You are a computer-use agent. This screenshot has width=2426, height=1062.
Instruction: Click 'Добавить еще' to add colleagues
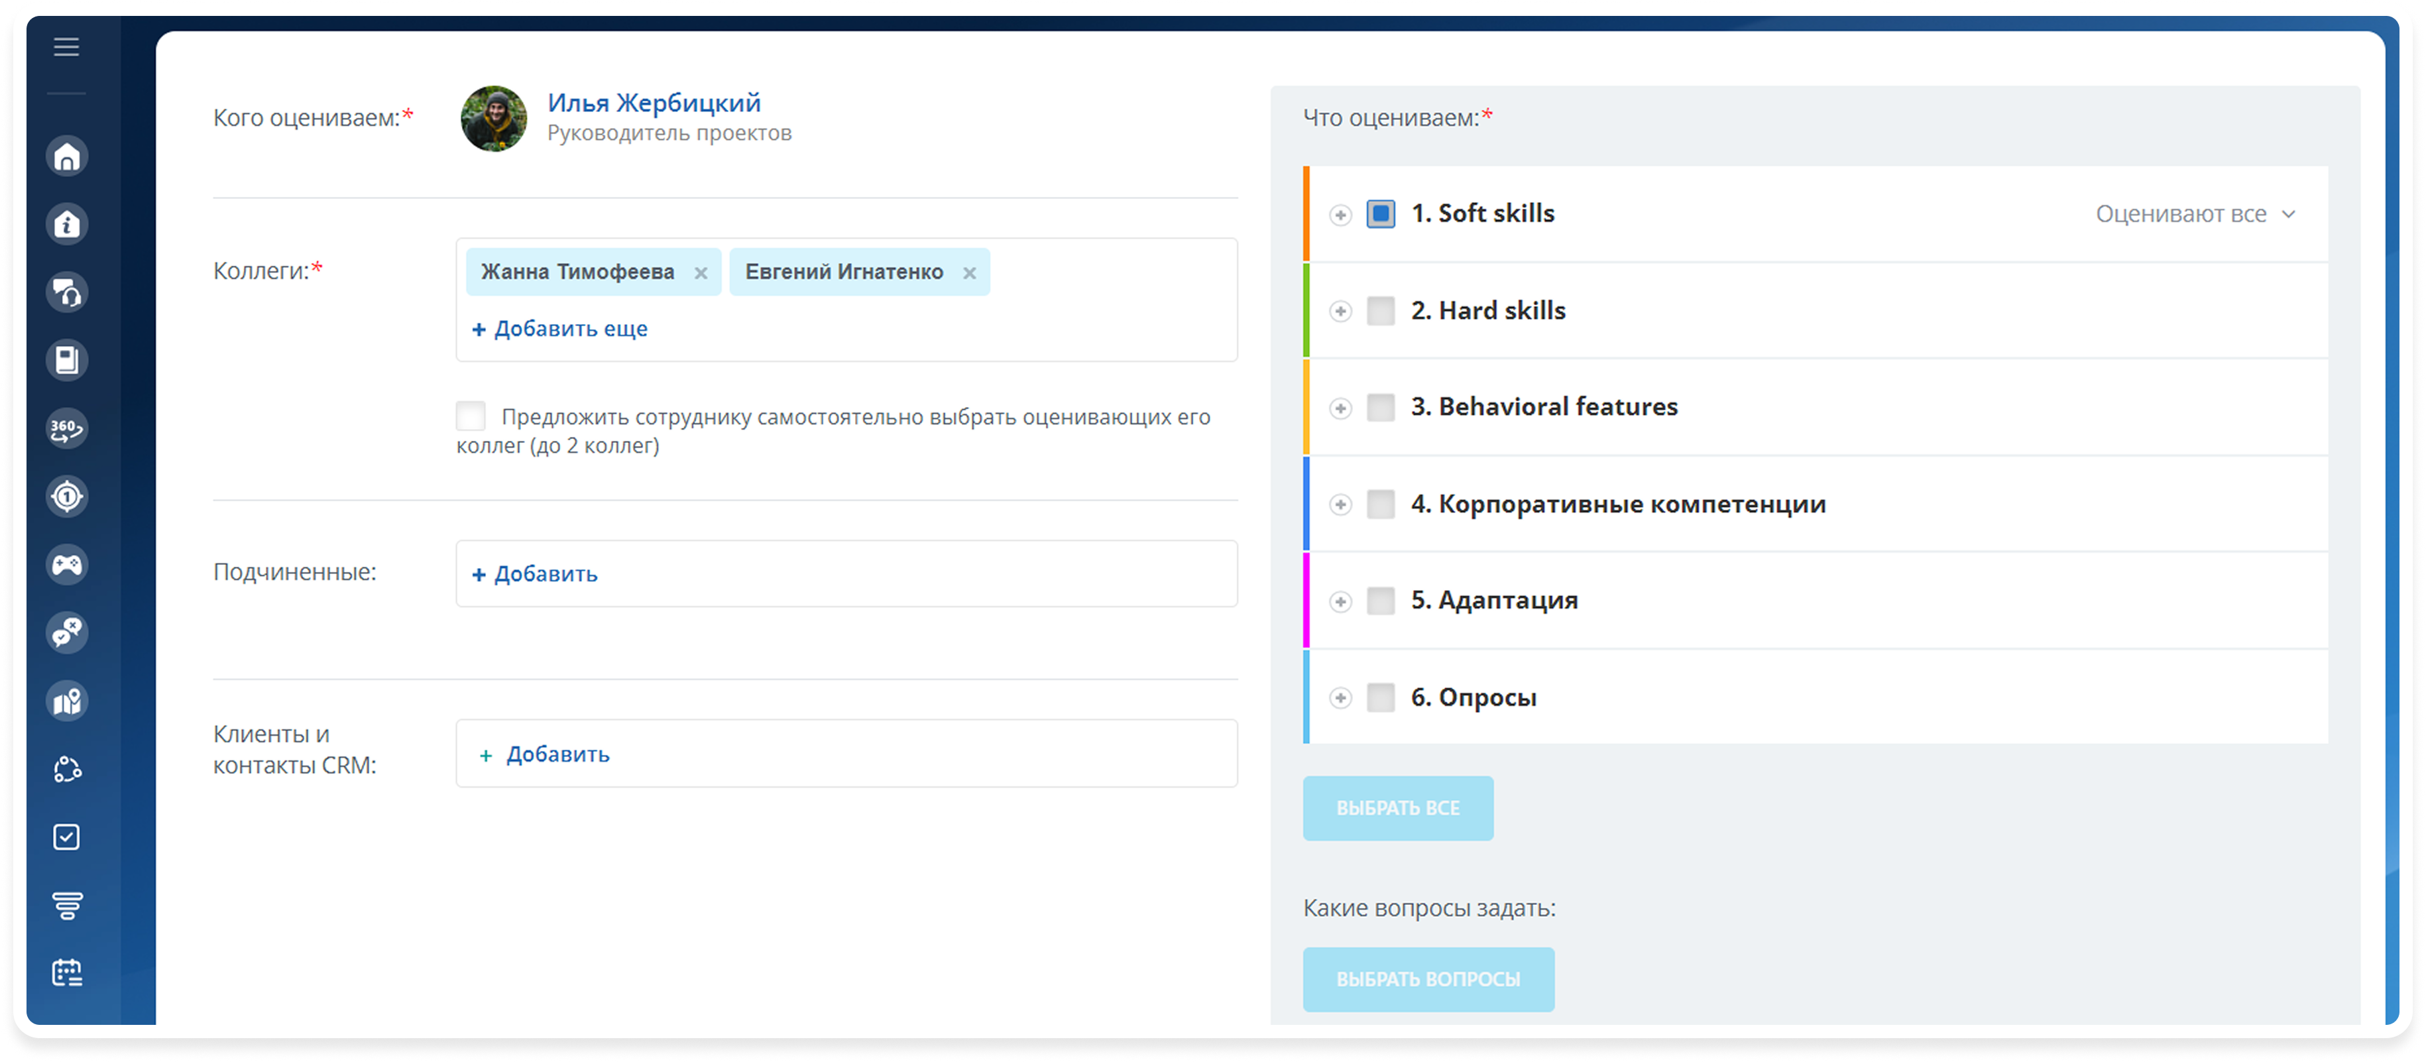[560, 329]
